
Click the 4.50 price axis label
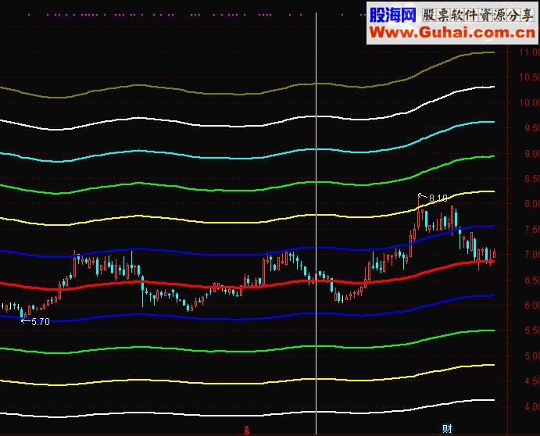click(531, 381)
